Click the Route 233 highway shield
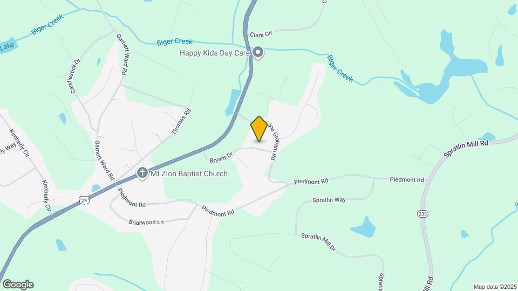This screenshot has width=518, height=291. (x=422, y=214)
